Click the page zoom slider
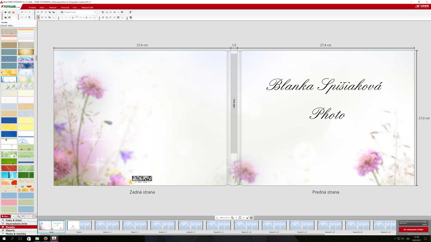Screen dimensions: 431x242 click(x=224, y=218)
